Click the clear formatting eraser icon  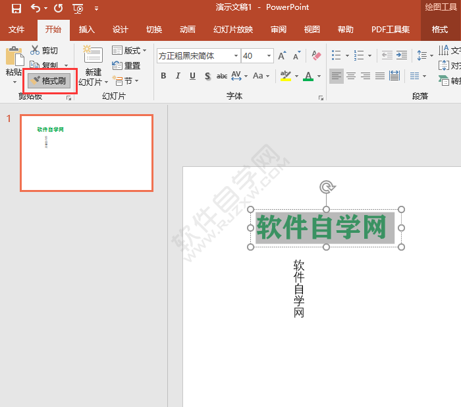316,56
